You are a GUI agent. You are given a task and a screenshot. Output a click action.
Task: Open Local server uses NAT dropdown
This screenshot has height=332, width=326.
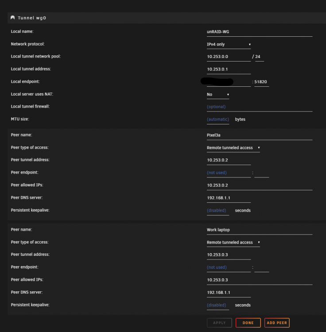tap(218, 95)
